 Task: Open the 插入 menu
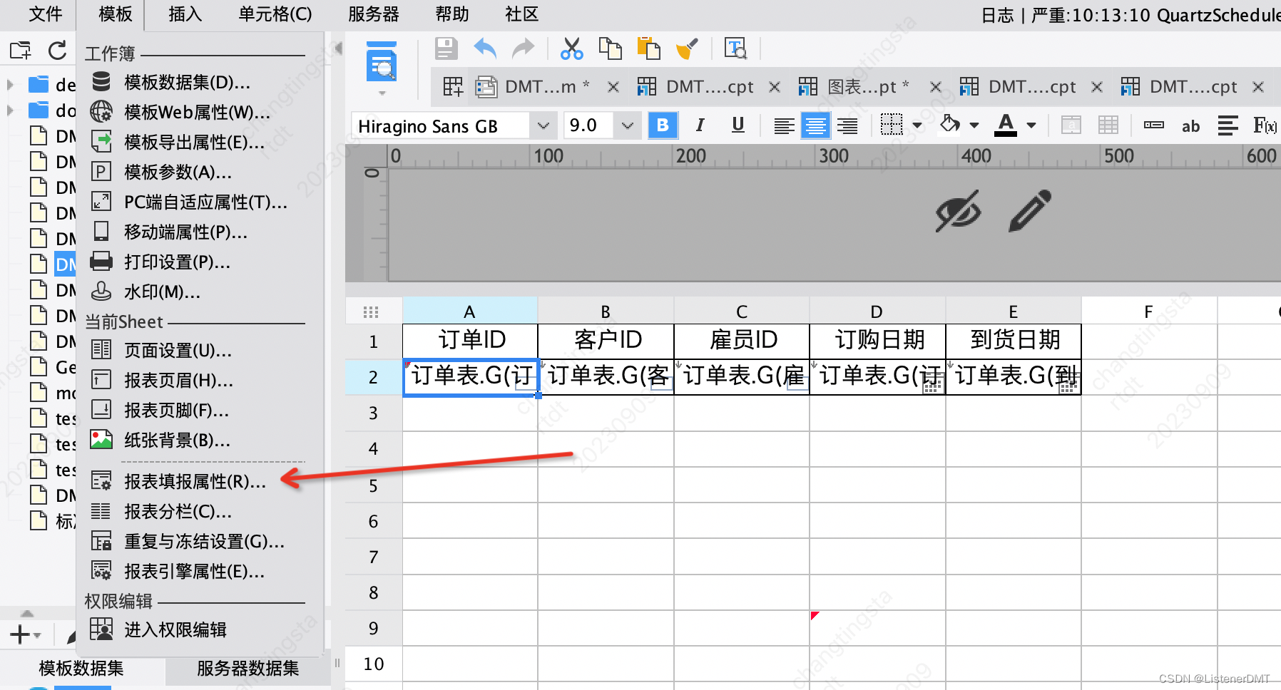(x=185, y=14)
